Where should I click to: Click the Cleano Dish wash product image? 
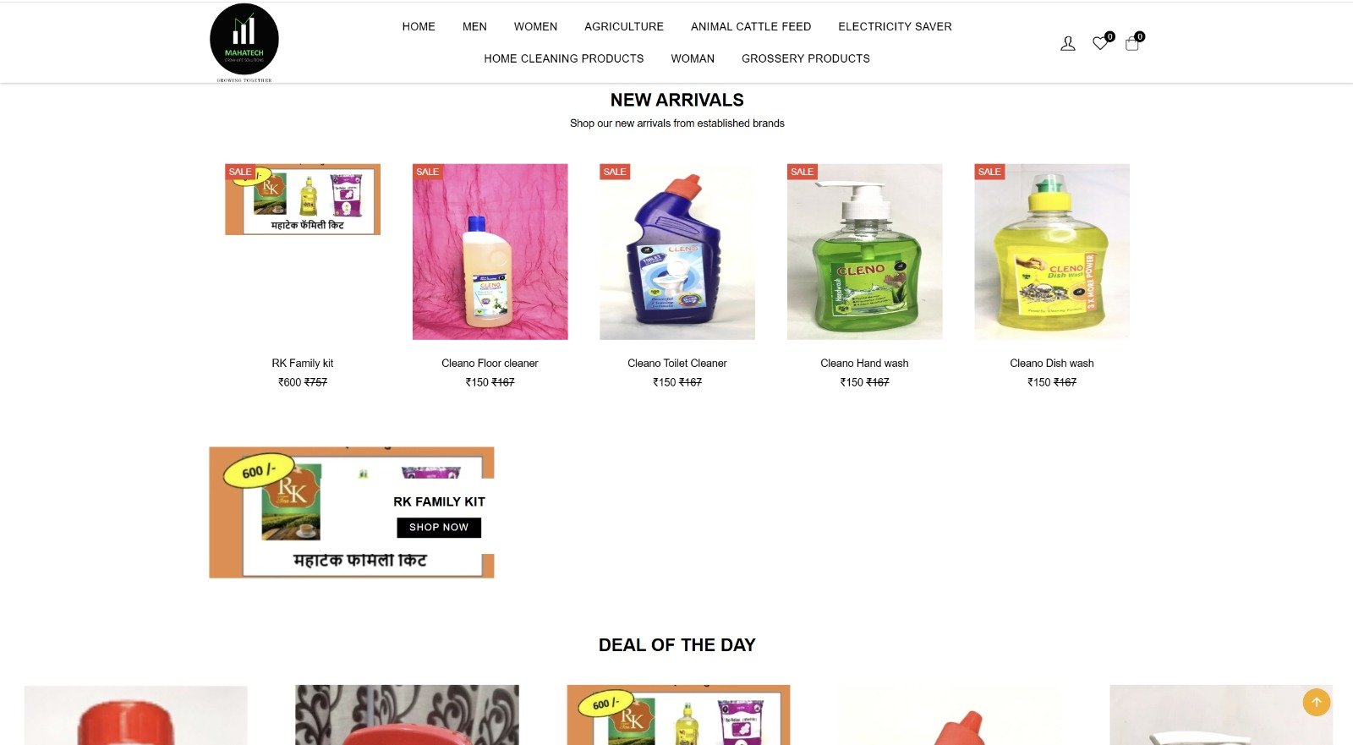click(x=1052, y=252)
